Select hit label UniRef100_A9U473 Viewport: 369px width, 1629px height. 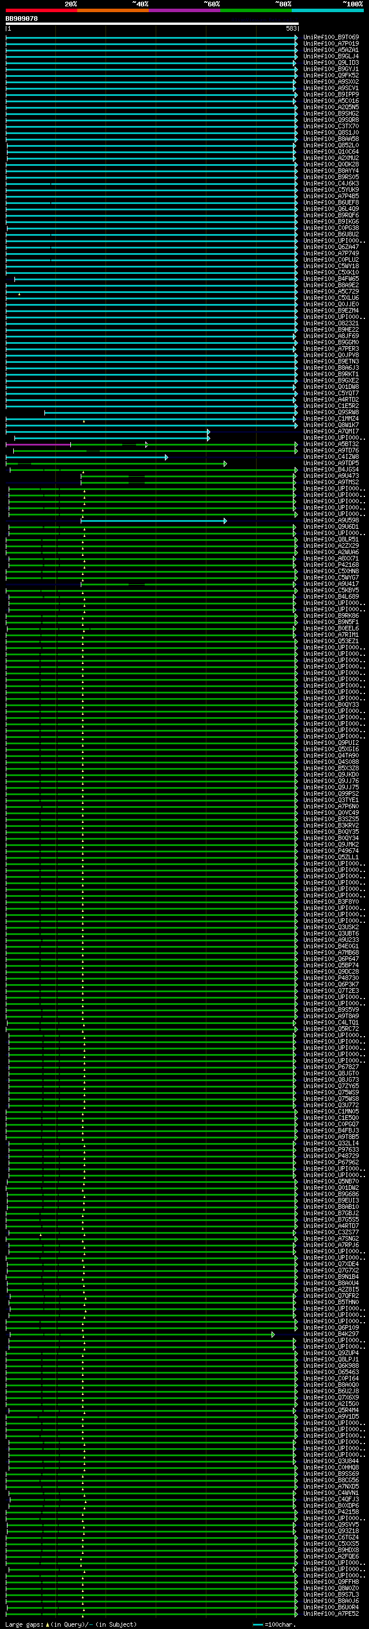[x=331, y=476]
